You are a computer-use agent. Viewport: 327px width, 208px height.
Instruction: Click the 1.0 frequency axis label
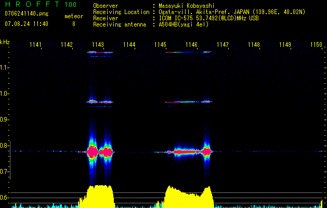[5, 94]
